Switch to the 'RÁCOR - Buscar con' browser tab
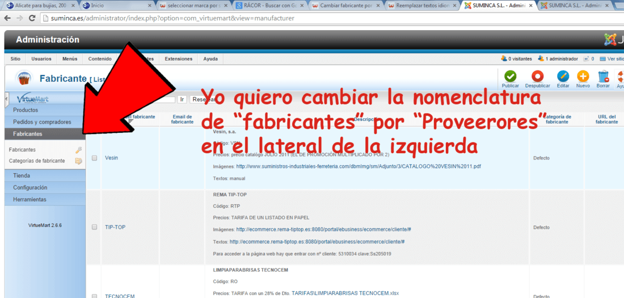 [269, 6]
